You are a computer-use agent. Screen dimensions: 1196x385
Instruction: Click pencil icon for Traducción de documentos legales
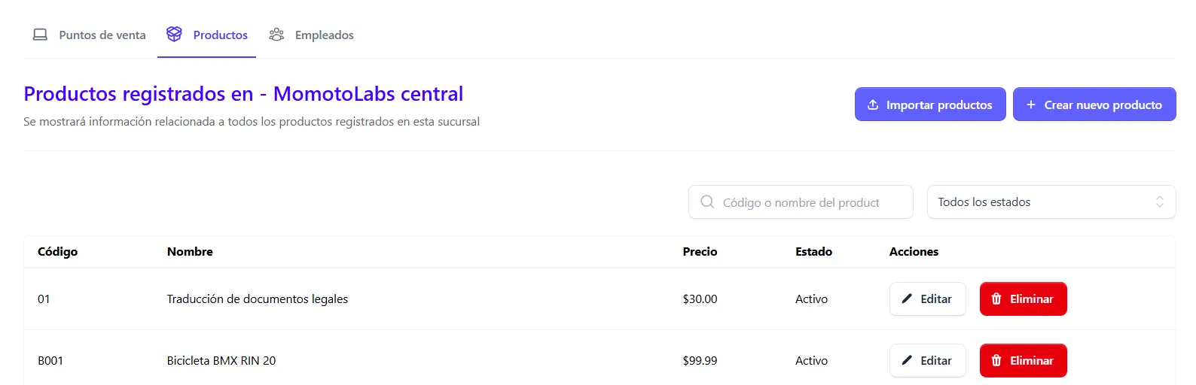[907, 299]
